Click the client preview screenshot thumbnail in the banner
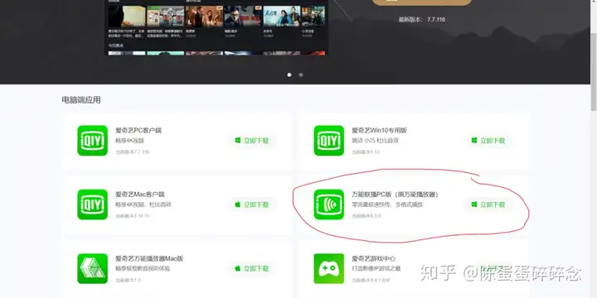 216,27
